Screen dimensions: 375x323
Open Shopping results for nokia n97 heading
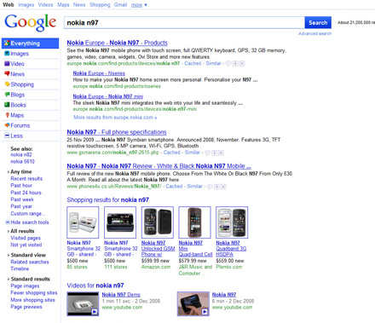(107, 200)
